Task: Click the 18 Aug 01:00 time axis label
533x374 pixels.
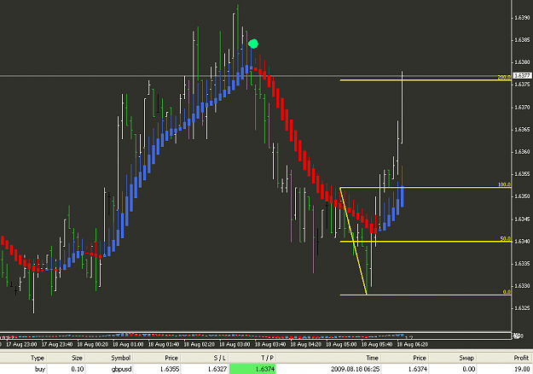Action: pos(128,344)
